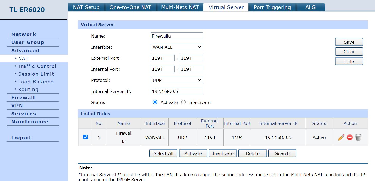The height and width of the screenshot is (181, 375).
Task: Click the Clear button
Action: [349, 52]
